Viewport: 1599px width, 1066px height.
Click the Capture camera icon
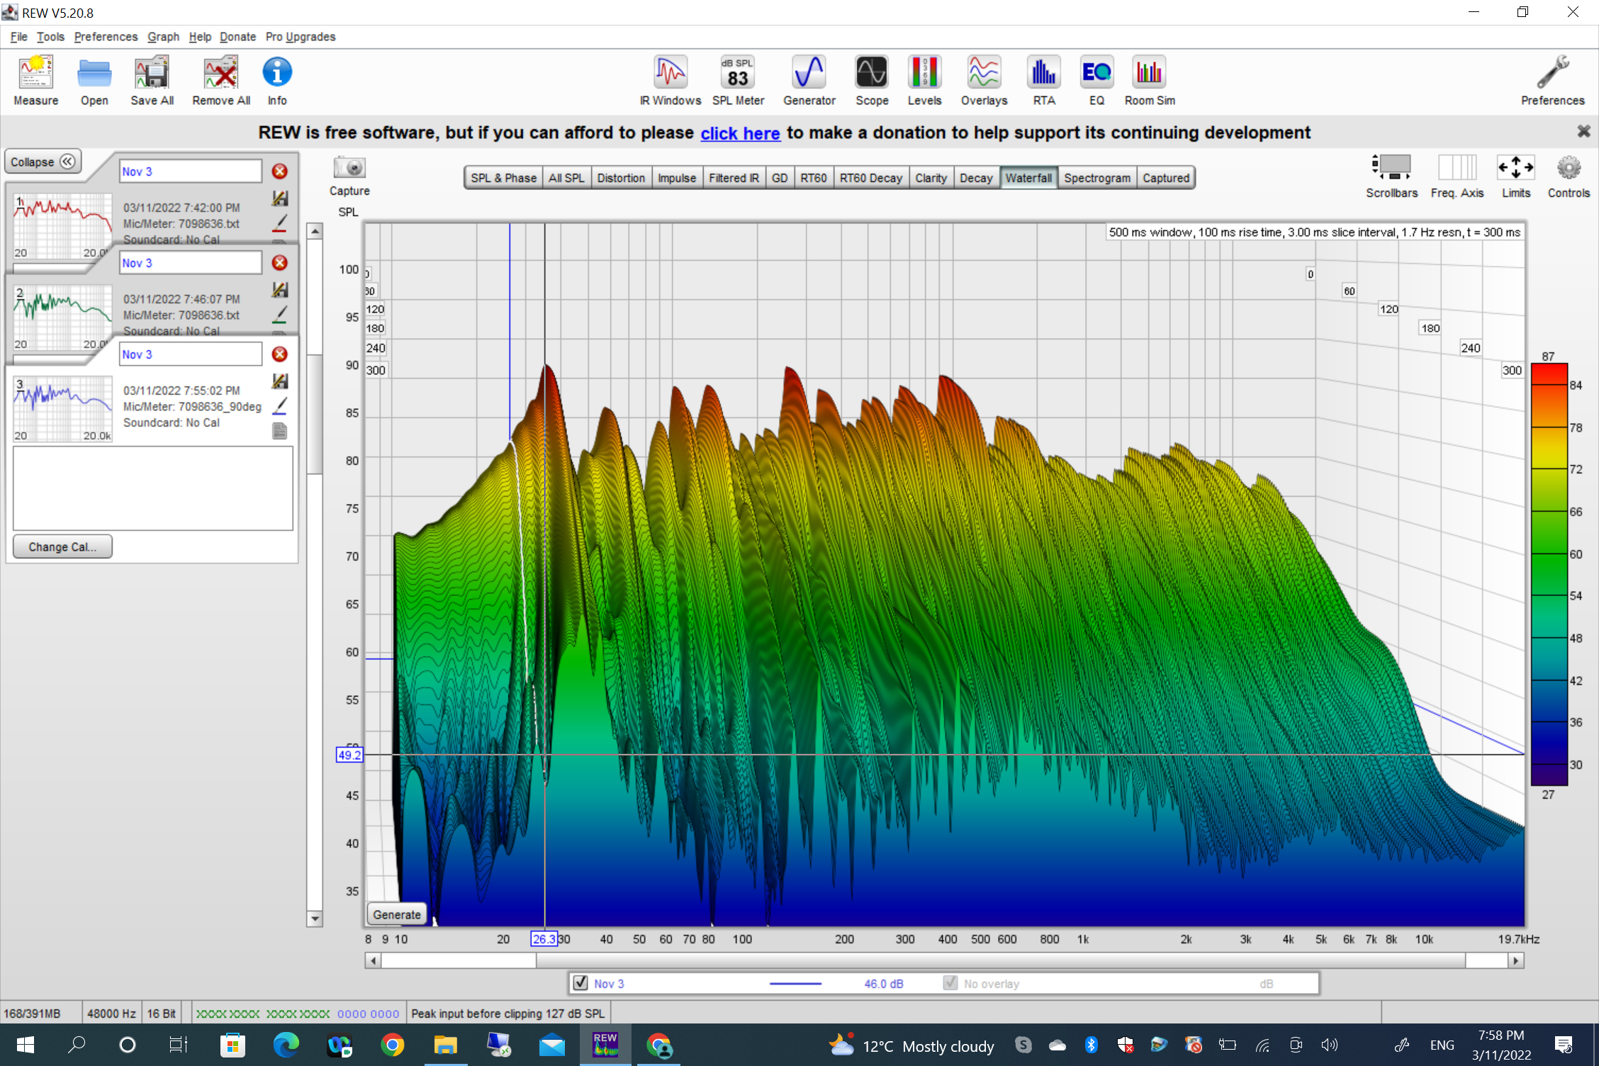point(349,169)
